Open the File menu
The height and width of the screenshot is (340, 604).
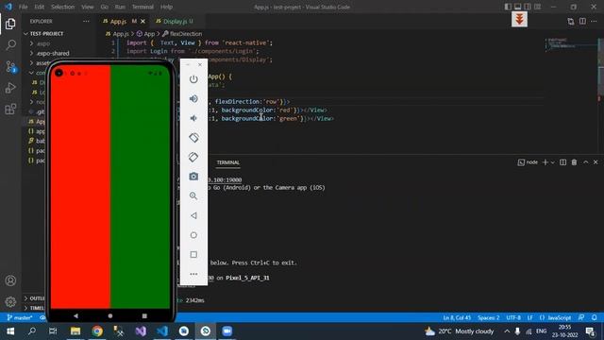[23, 7]
